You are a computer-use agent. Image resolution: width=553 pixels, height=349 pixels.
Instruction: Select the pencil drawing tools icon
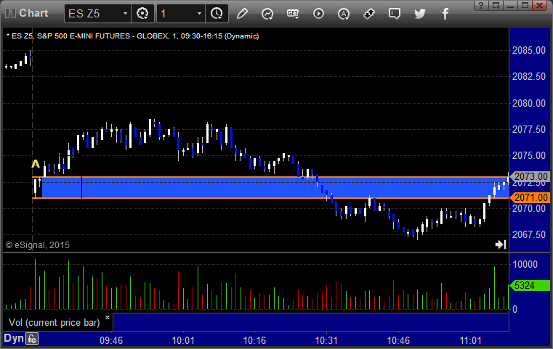click(x=242, y=14)
